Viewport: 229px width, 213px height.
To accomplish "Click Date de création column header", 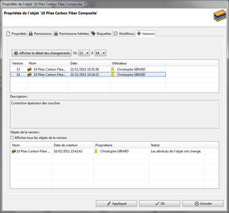I will click(x=73, y=145).
